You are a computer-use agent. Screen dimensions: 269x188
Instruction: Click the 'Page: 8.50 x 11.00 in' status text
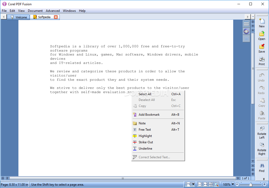(14, 185)
